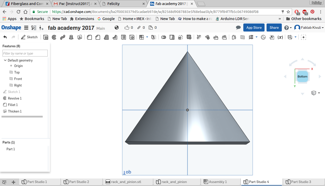Image resolution: width=325 pixels, height=186 pixels.
Task: Open the sheet metal dropdown arrow
Action: [x=296, y=37]
